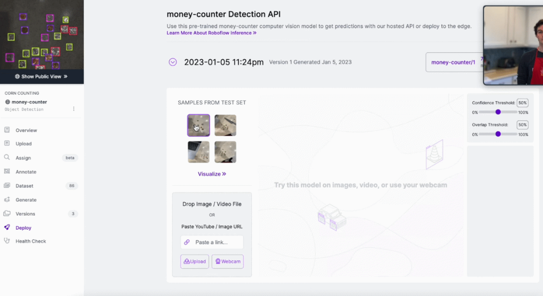Click the link icon in paste field
Image resolution: width=543 pixels, height=296 pixels.
click(x=187, y=242)
